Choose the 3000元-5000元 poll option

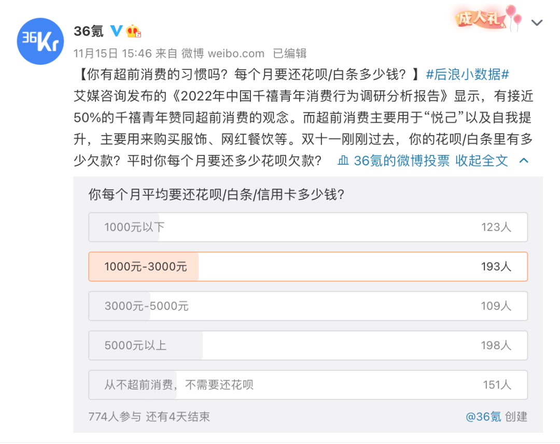(x=308, y=306)
